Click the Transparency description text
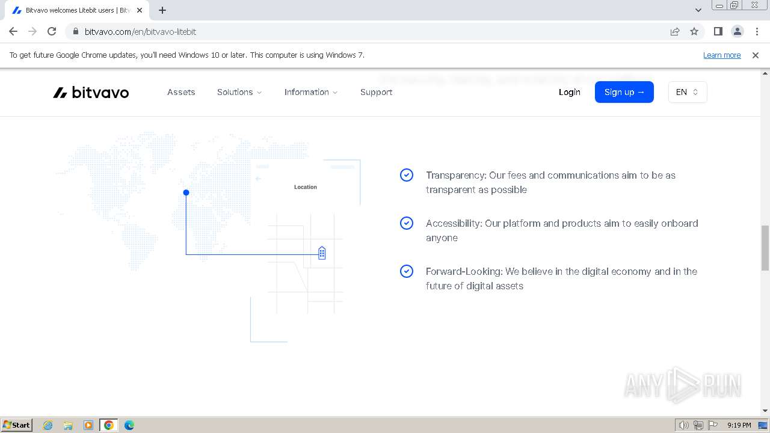This screenshot has width=770, height=433. click(x=550, y=182)
